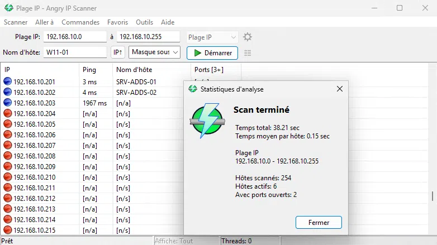
Task: Click the blue status icon for 192.168.10.203
Action: (8, 103)
